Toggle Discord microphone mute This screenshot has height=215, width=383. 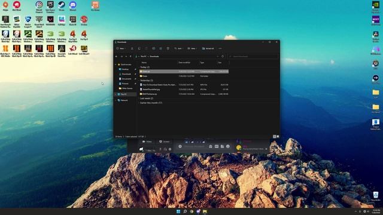pyautogui.click(x=160, y=149)
